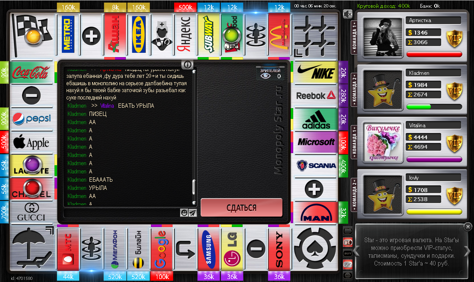Open the chat info icon
This screenshot has width=474, height=282.
[187, 64]
